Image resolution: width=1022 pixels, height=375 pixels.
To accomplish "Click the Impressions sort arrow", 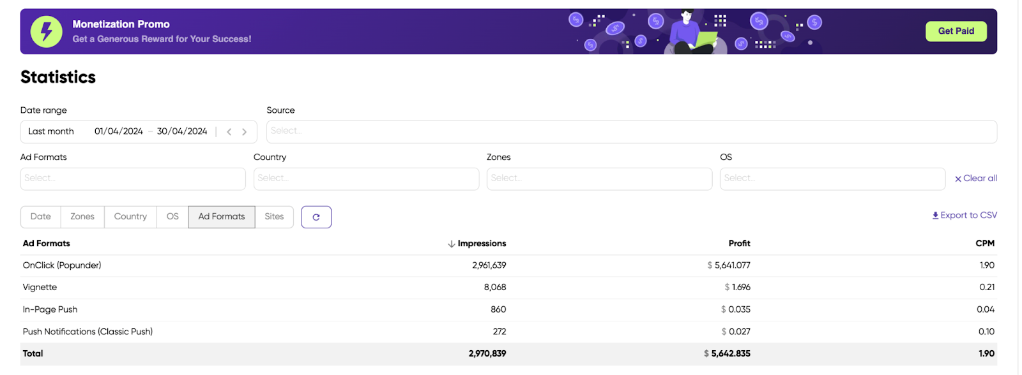I will pyautogui.click(x=452, y=244).
